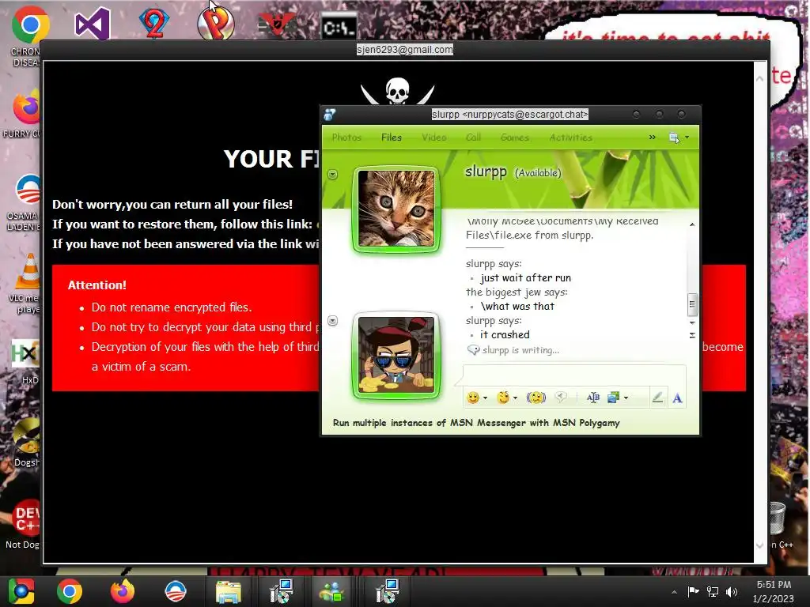
Task: Click the MSN buddies icon in chat title bar
Action: click(x=330, y=114)
